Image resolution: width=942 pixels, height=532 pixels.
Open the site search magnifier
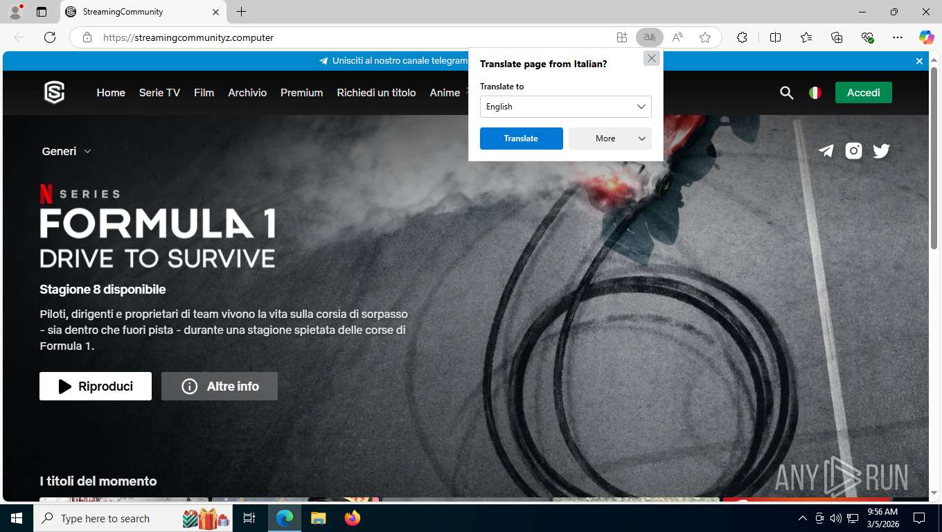(786, 93)
